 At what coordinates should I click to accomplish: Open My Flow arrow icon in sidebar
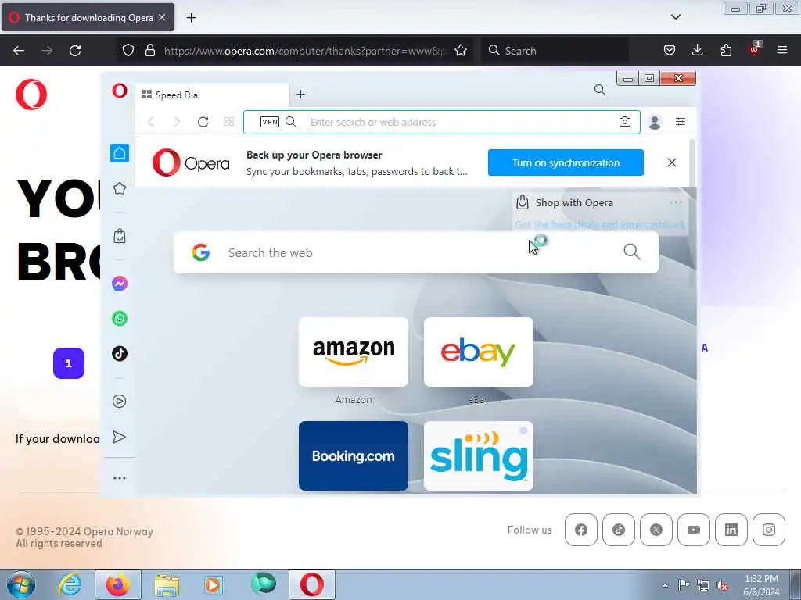click(119, 437)
